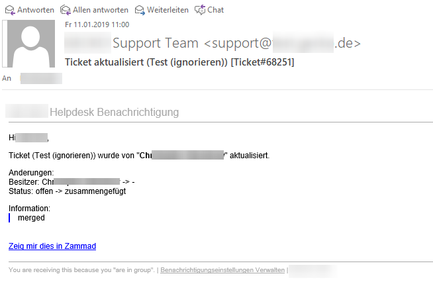Click the 'Allen antworten' text label
This screenshot has width=433, height=286.
point(101,10)
